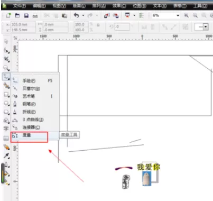Viewport: 213px width, 201px height.
Task: Open the 版面(L) menu
Action: pyautogui.click(x=79, y=6)
